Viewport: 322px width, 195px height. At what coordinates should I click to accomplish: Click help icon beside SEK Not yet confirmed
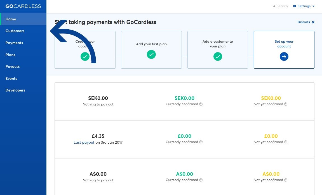286,104
